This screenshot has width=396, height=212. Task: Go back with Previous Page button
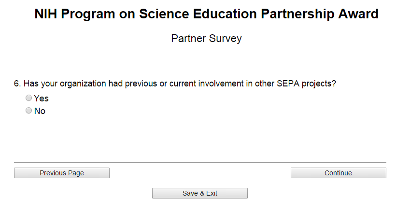pyautogui.click(x=62, y=173)
